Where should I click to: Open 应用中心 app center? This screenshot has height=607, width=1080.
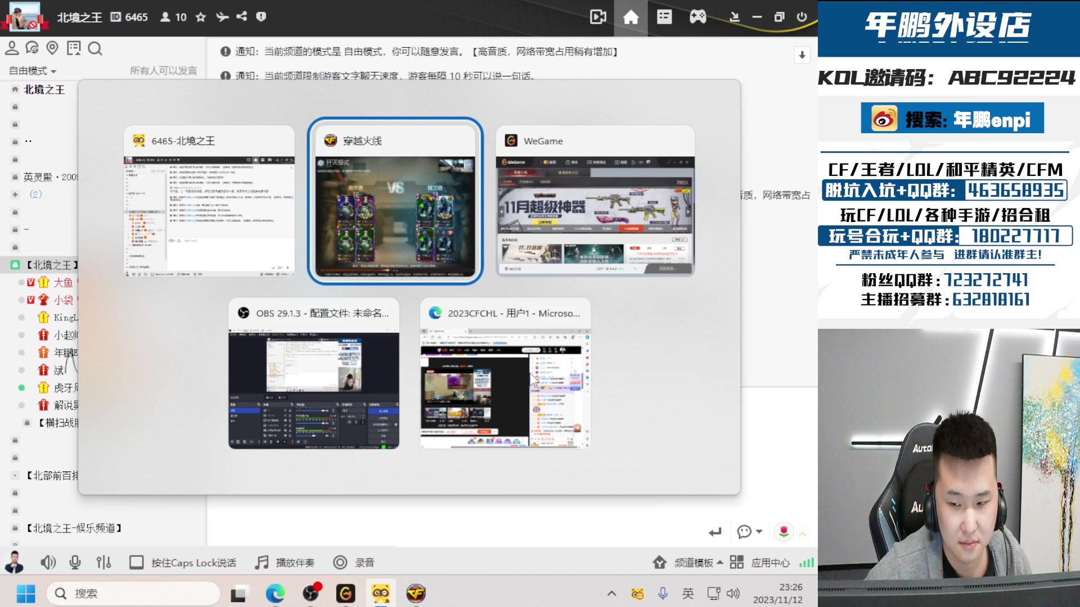(760, 563)
